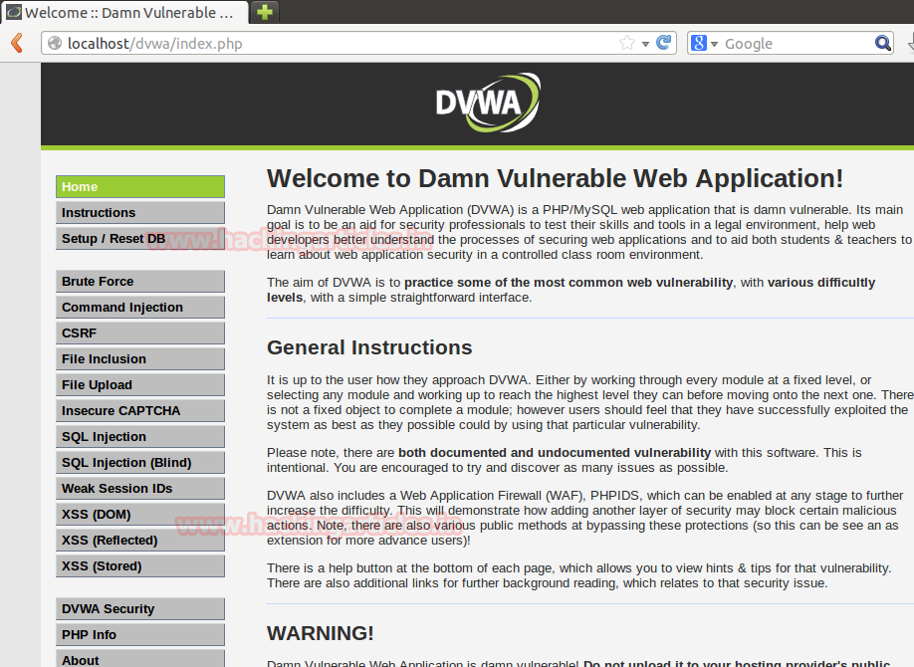Open the File Upload module
The width and height of the screenshot is (914, 667).
click(140, 385)
